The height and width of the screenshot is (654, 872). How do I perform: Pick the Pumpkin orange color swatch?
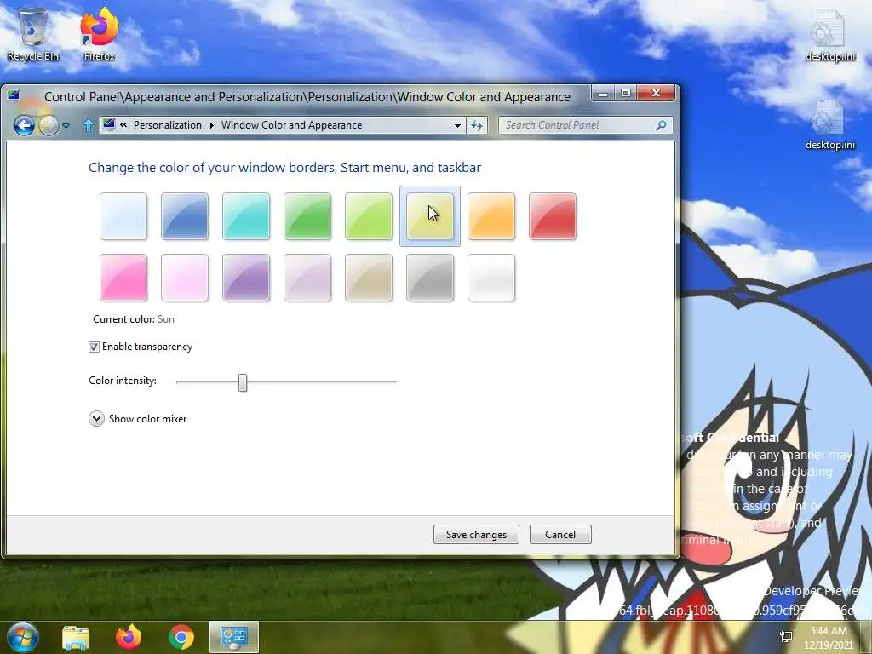(491, 216)
